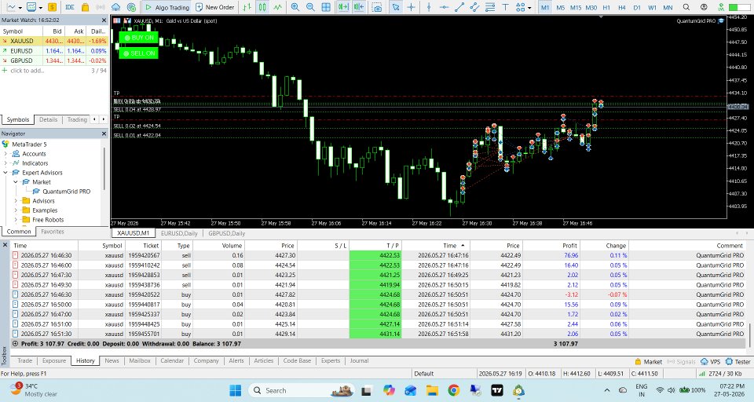Switch to H1 timeframe

tap(606, 7)
